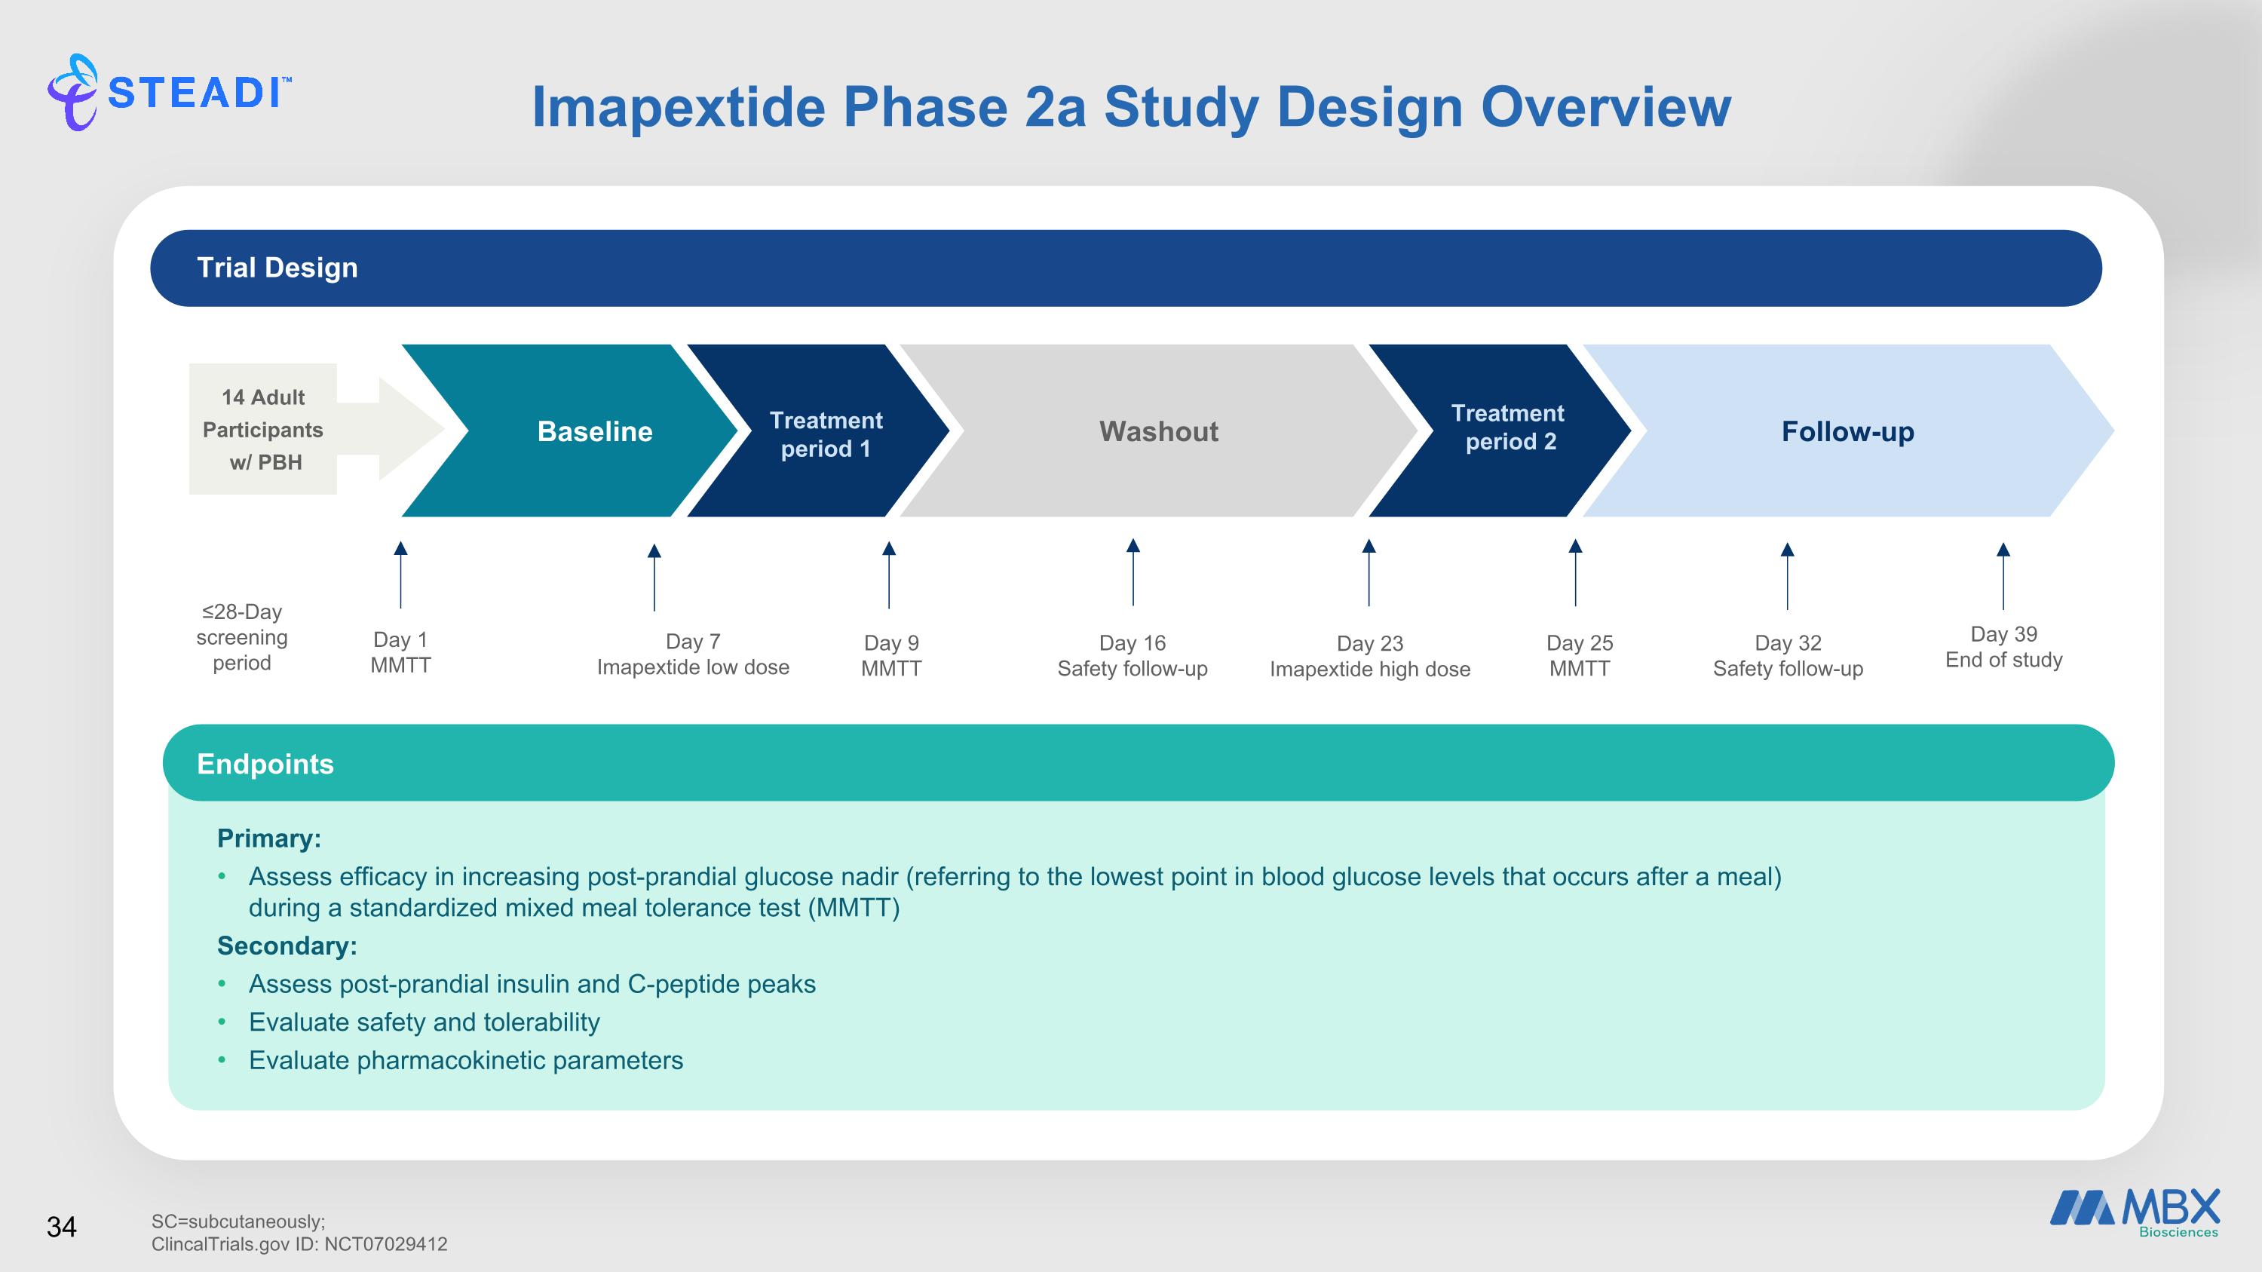Viewport: 2262px width, 1272px height.
Task: Select 'Evaluate pharmacokinetic parameters' bullet
Action: pos(465,1060)
